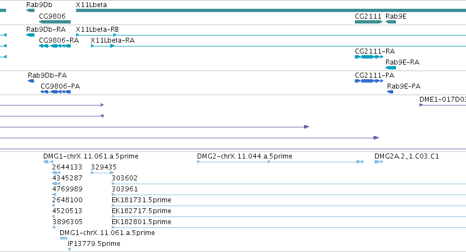The width and height of the screenshot is (466, 252).
Task: Select the DMG2-chrX.11.044.a.5prime alignment line
Action: pyautogui.click(x=280, y=162)
